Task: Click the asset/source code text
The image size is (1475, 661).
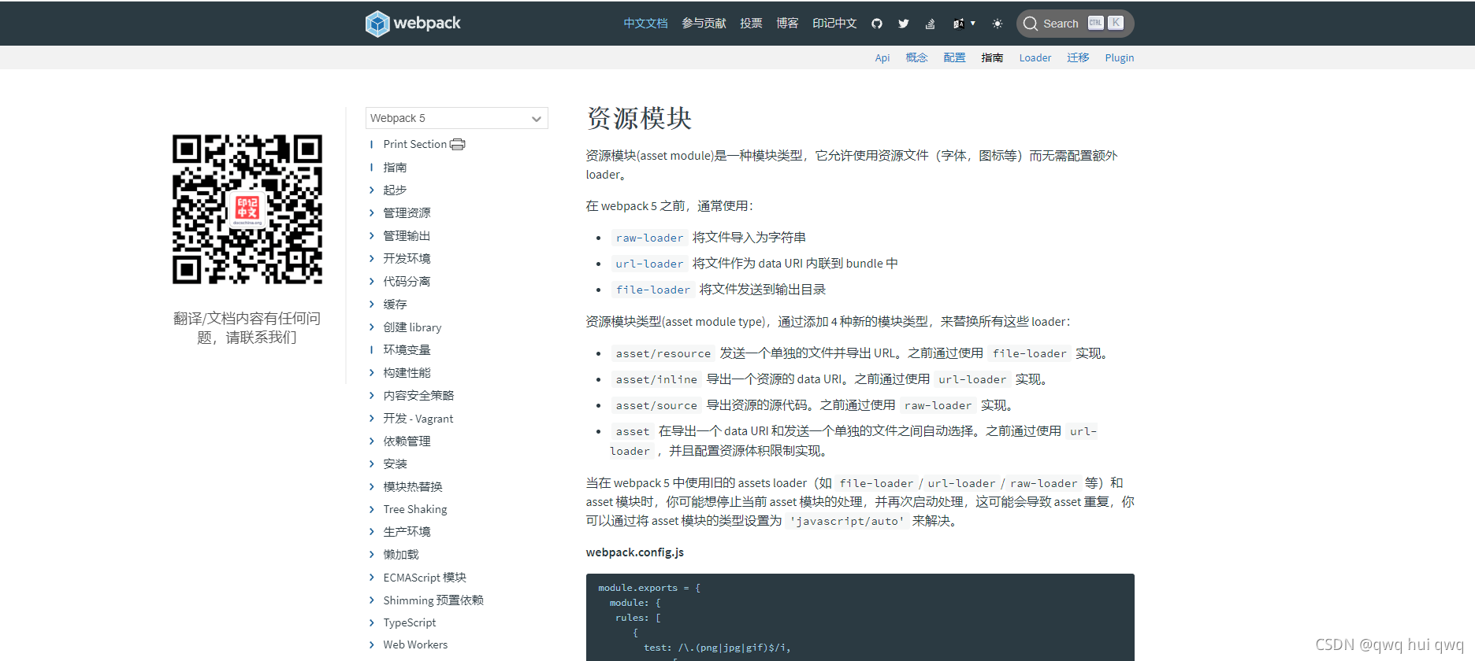Action: [656, 405]
